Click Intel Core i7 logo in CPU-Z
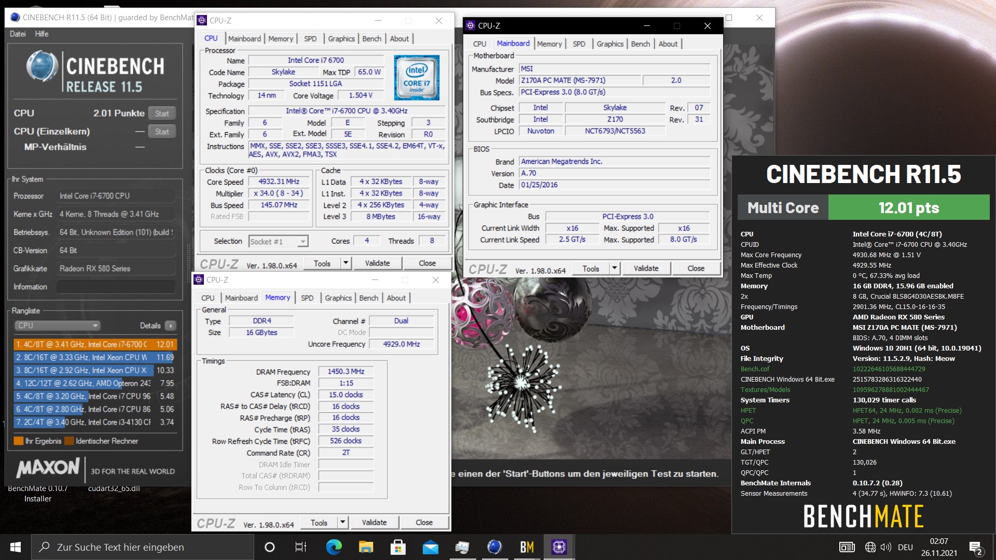The width and height of the screenshot is (996, 560). pyautogui.click(x=417, y=77)
